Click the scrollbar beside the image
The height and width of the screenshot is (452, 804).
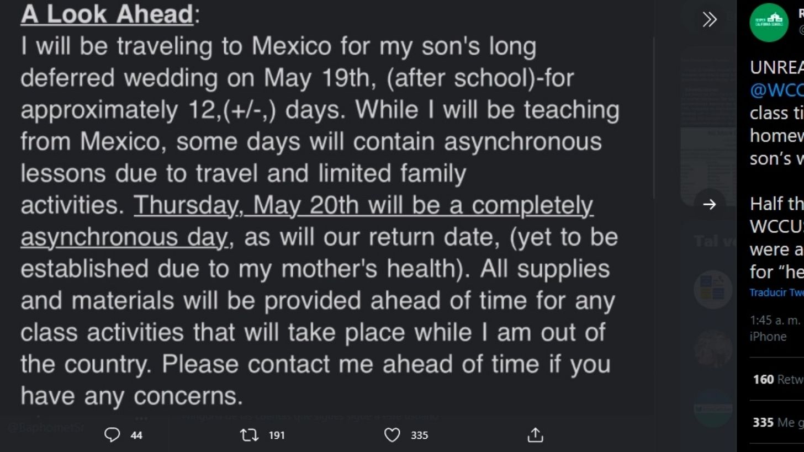pyautogui.click(x=654, y=118)
